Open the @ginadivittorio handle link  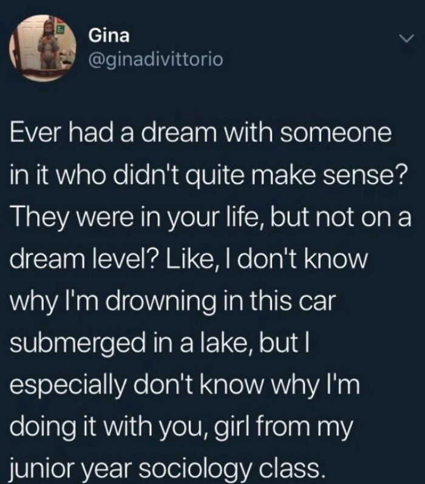tap(155, 60)
